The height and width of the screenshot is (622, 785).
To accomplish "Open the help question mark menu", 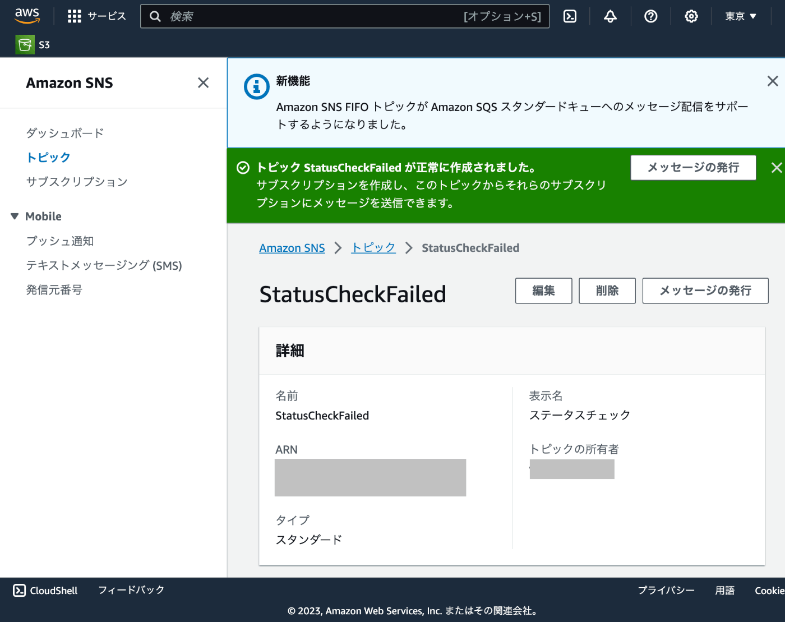I will 650,16.
